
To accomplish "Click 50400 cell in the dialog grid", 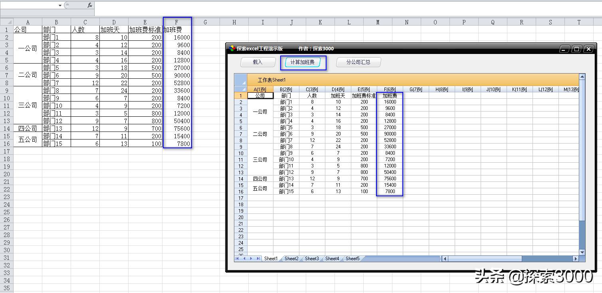I will [390, 172].
